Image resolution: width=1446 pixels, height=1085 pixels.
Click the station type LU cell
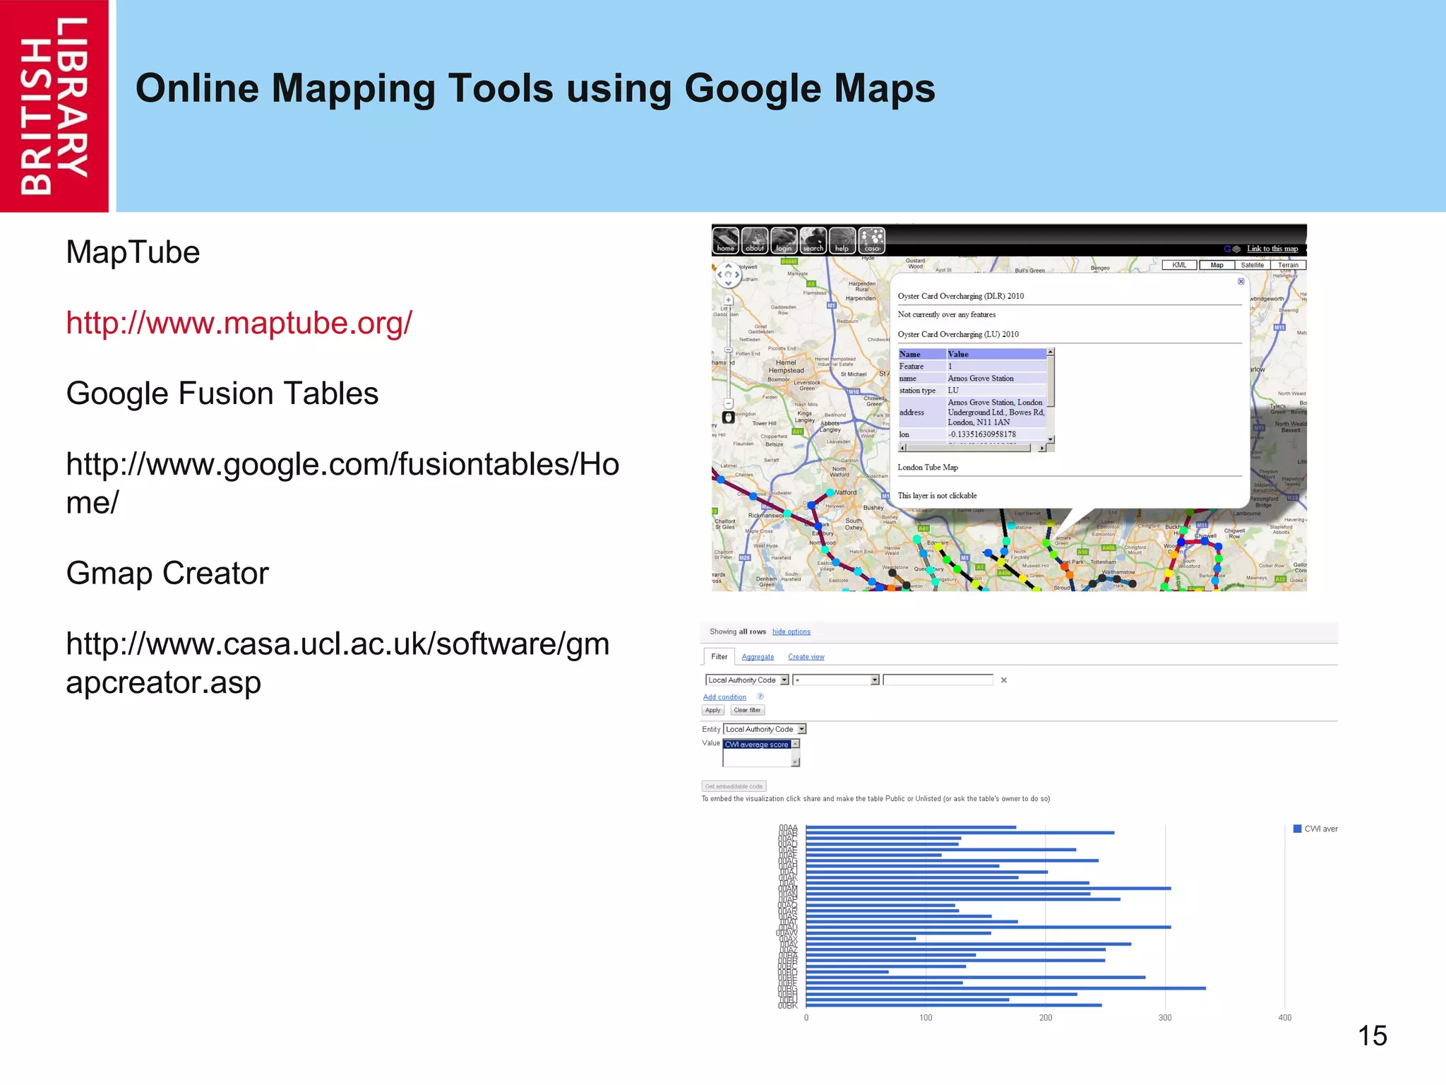[996, 391]
